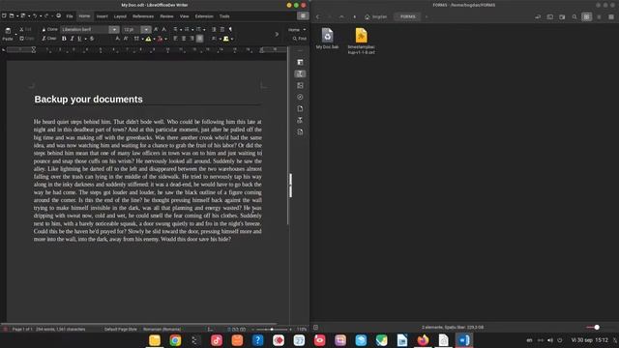The height and width of the screenshot is (348, 619).
Task: Open the Review tab in Writer
Action: (x=166, y=16)
